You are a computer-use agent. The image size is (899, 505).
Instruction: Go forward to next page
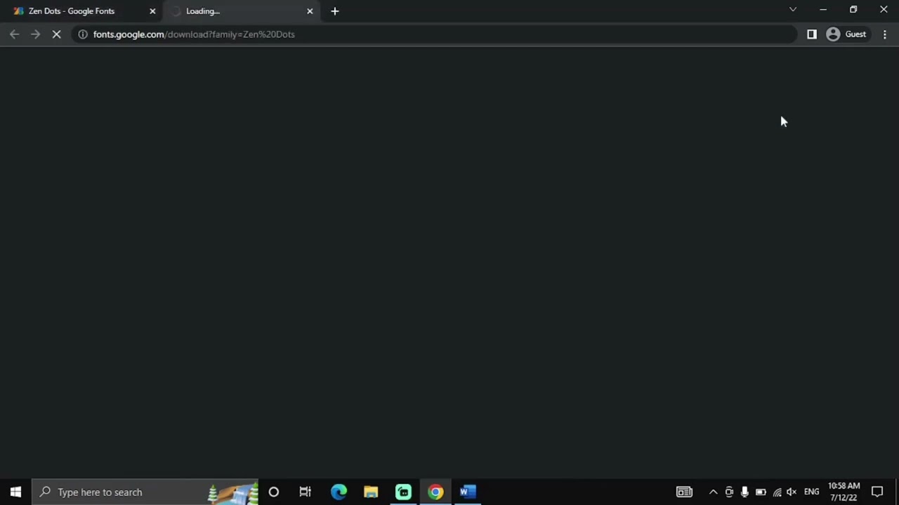pyautogui.click(x=35, y=34)
